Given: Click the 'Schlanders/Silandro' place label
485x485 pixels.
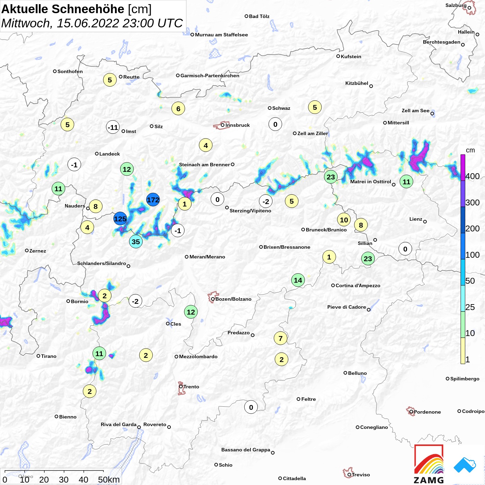Looking at the screenshot, I should (102, 263).
